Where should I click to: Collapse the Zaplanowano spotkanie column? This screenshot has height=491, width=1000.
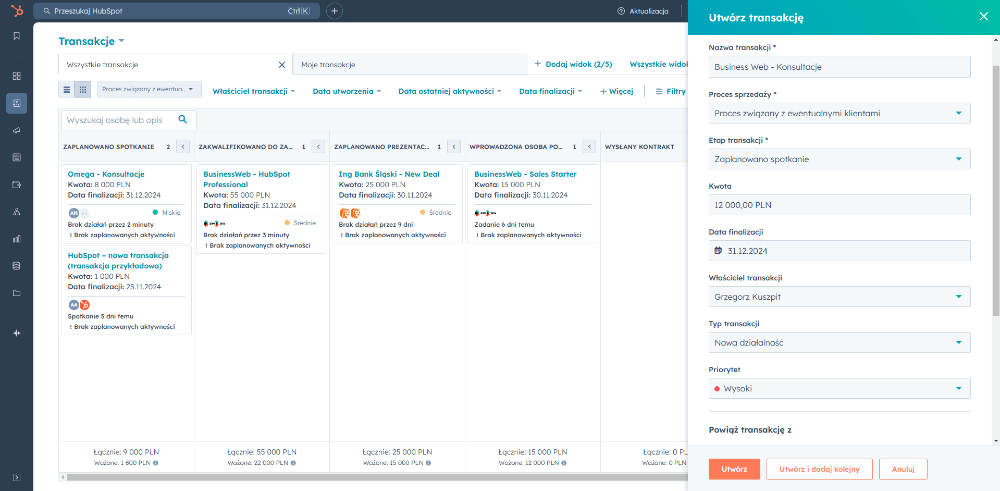tap(183, 146)
